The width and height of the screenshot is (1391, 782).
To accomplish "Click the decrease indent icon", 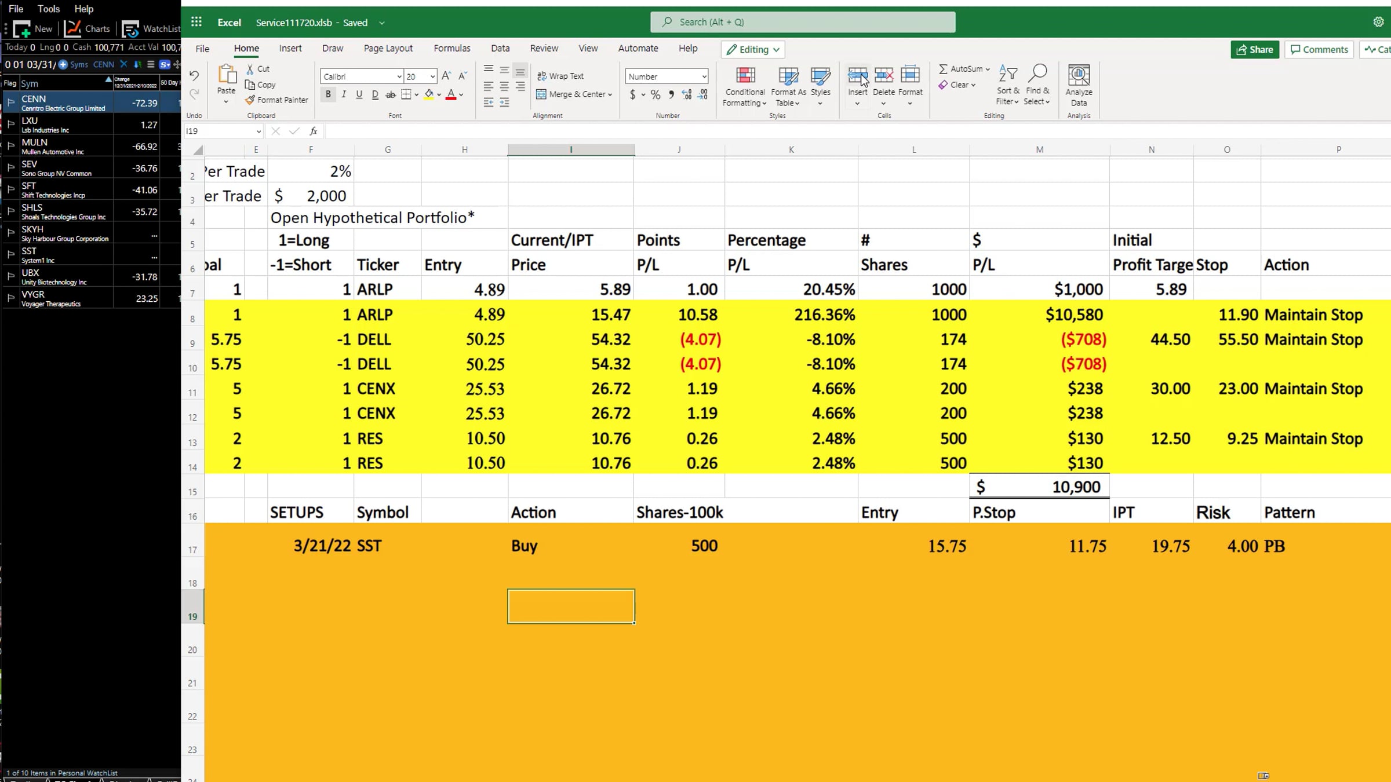I will (489, 103).
